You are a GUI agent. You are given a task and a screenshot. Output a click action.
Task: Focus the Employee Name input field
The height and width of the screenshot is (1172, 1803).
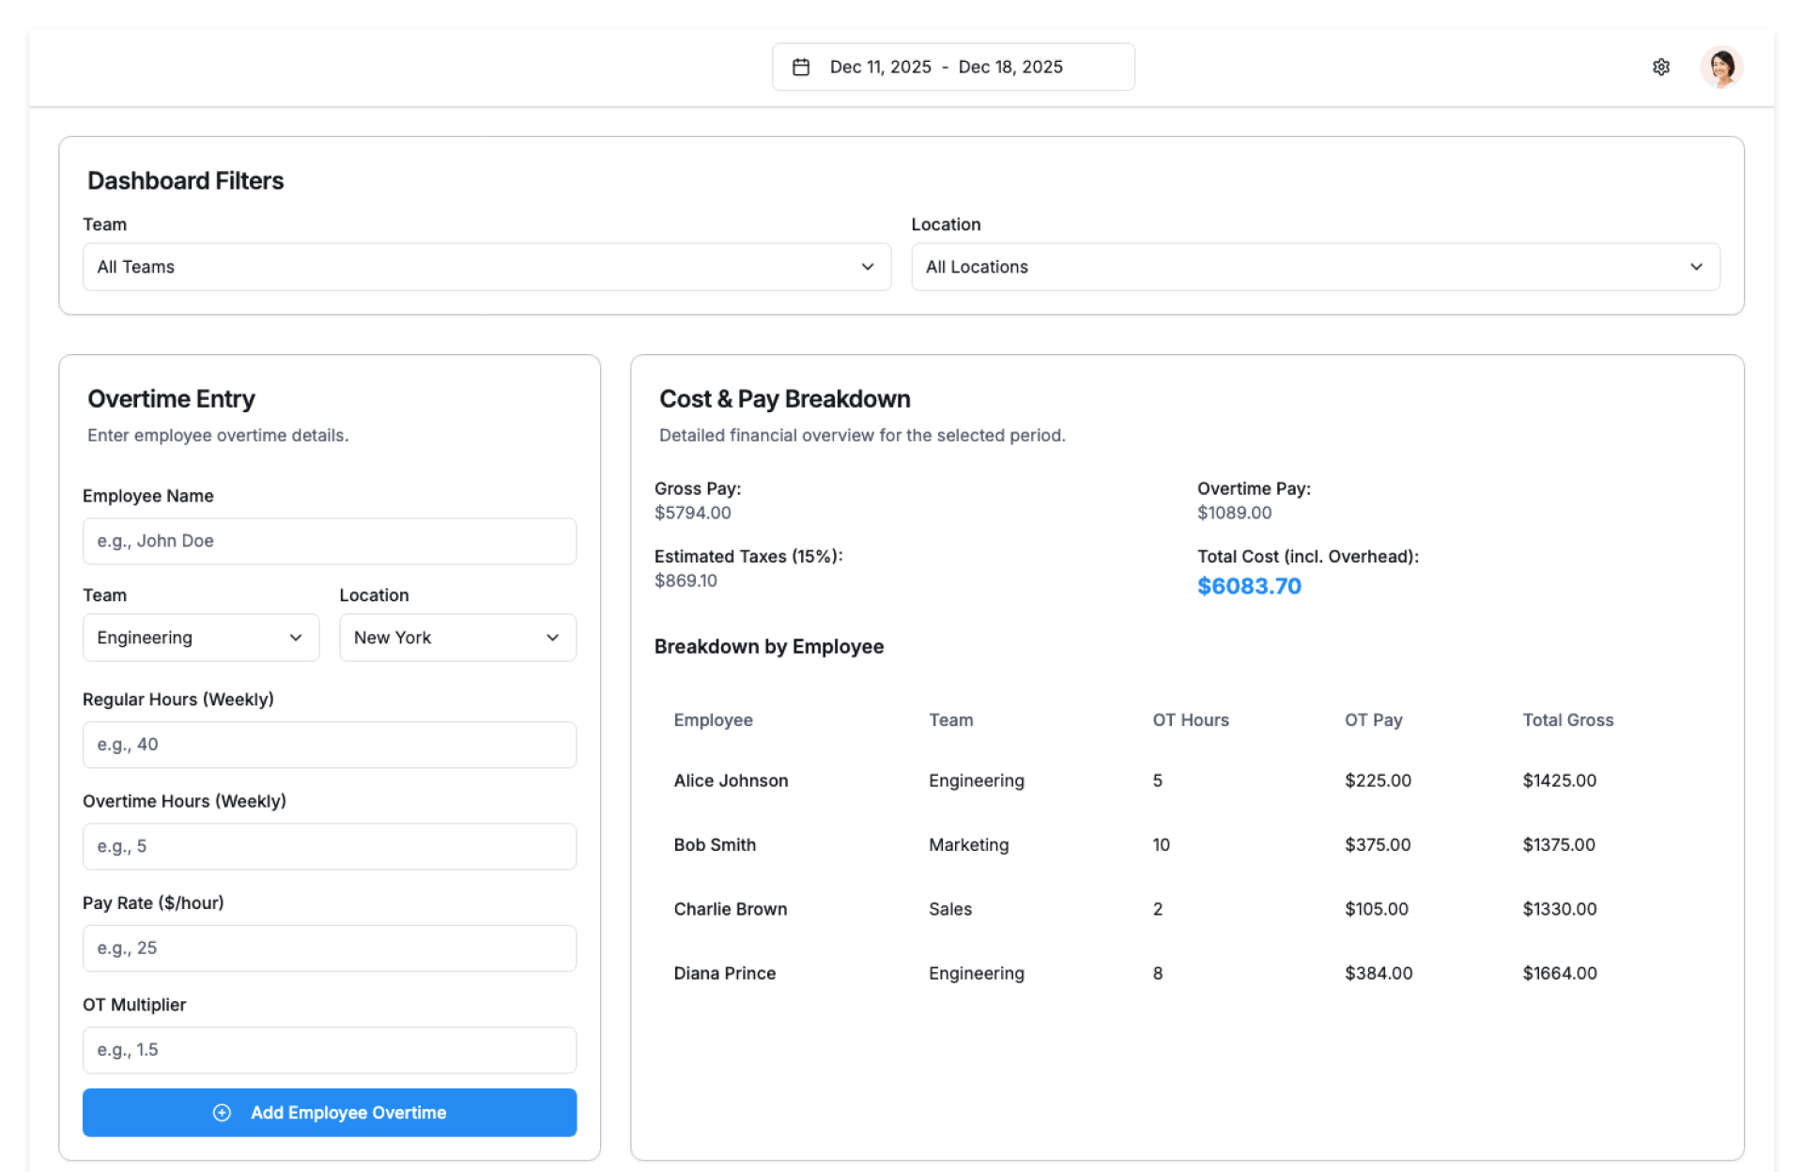click(x=329, y=541)
